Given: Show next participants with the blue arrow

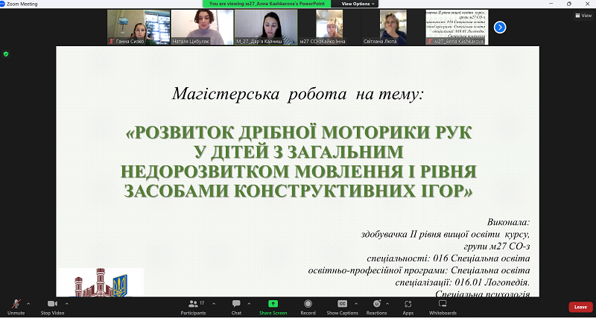Looking at the screenshot, I should coord(500,28).
